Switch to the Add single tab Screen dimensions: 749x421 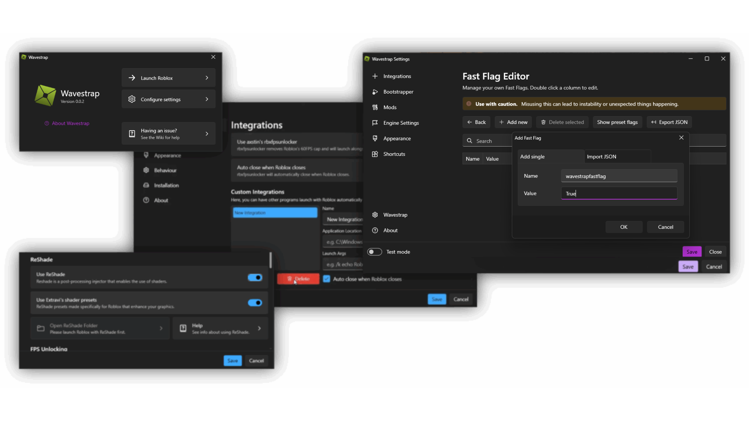tap(550, 156)
